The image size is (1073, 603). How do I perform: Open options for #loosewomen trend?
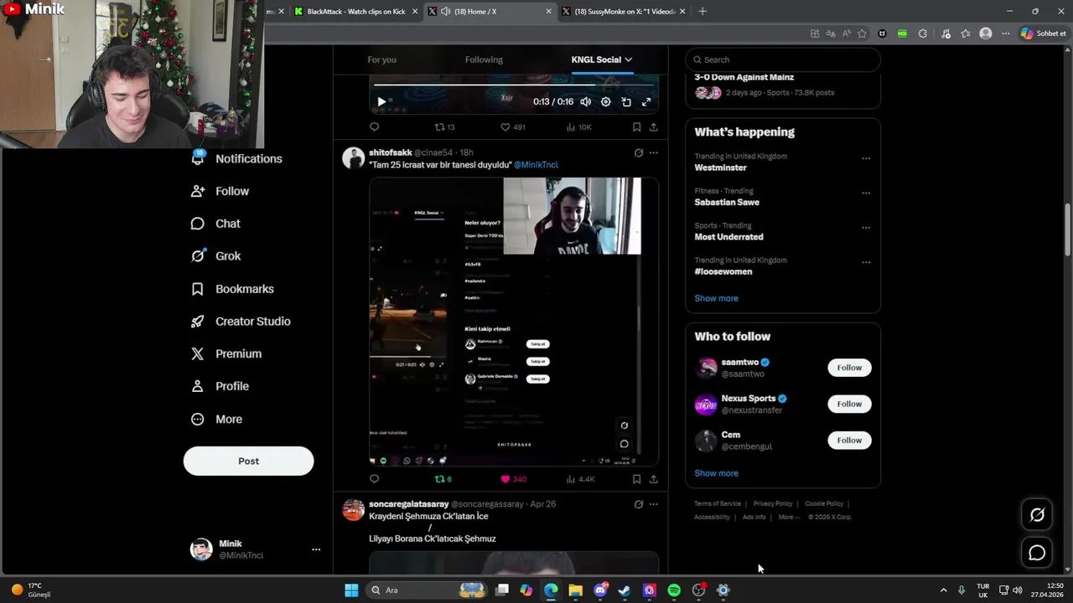pos(866,262)
